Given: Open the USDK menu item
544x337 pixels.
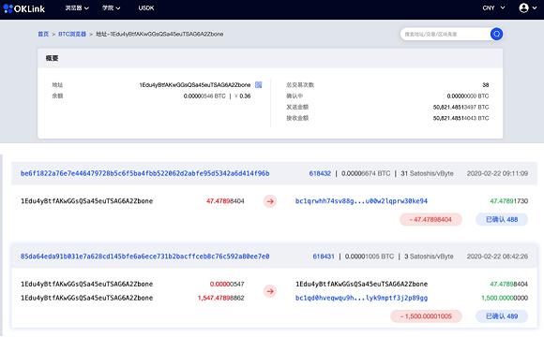Looking at the screenshot, I should (x=146, y=8).
